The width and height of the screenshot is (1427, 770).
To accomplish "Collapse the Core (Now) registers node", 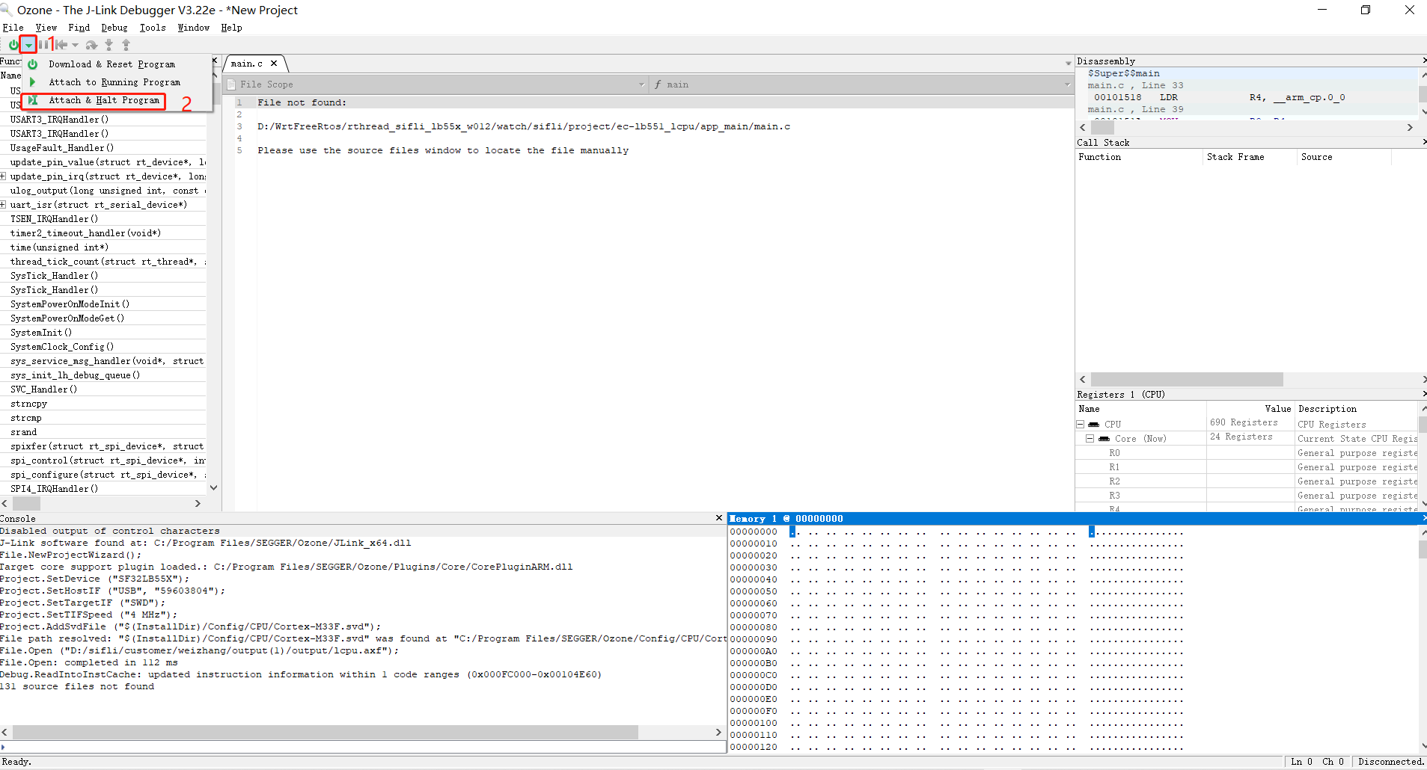I will coord(1090,439).
